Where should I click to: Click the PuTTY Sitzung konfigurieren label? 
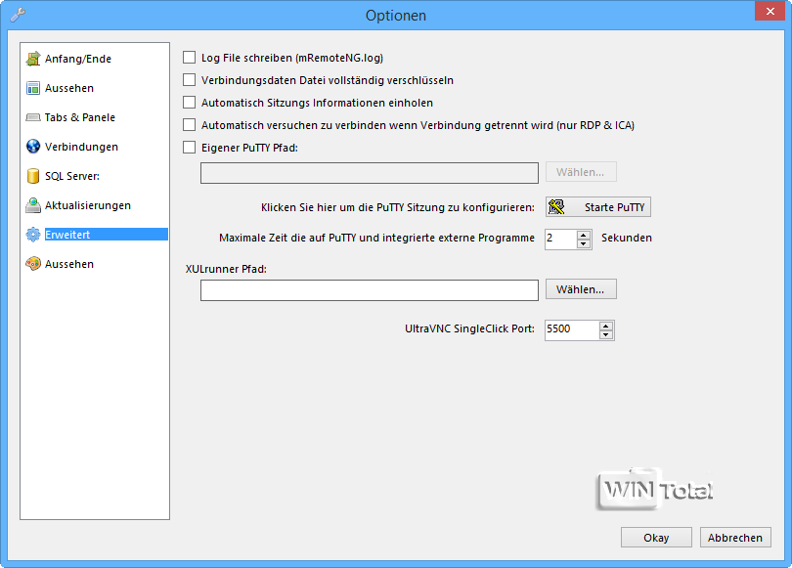tap(398, 207)
